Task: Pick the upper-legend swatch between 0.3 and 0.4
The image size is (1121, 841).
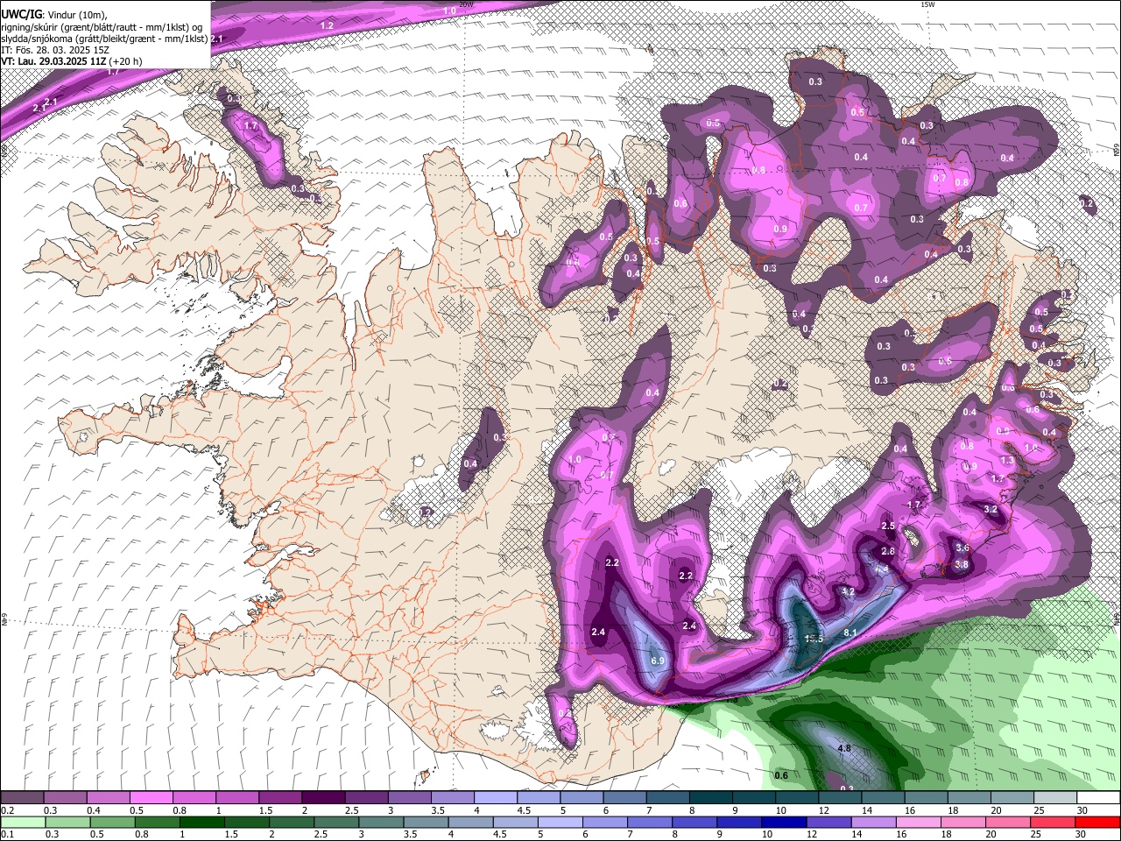Action: pyautogui.click(x=66, y=797)
